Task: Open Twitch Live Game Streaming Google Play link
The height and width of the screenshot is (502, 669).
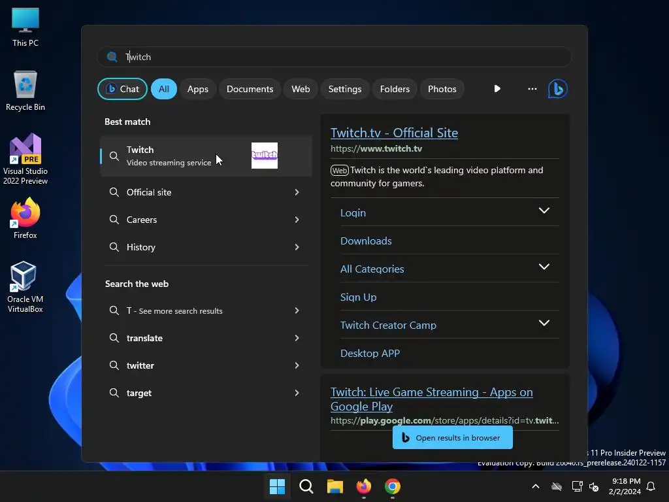Action: click(x=431, y=399)
